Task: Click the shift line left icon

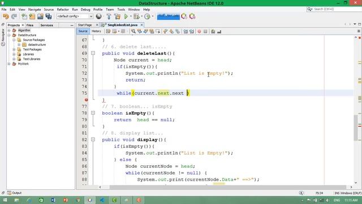Action: pyautogui.click(x=186, y=31)
